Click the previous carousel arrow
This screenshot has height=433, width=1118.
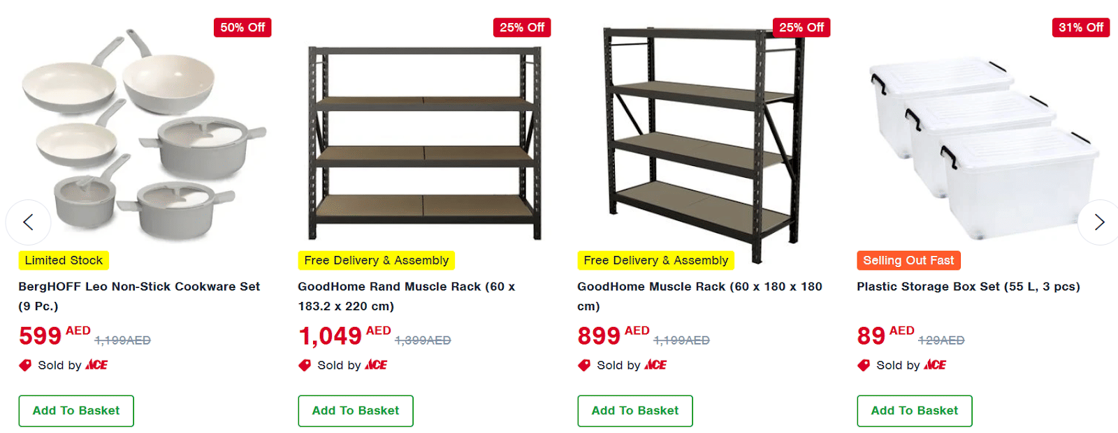[28, 222]
